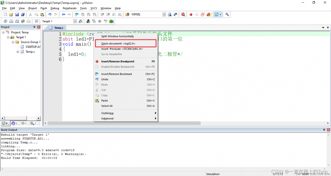Screen dimensions: 331x176
Task: Click the Undo arrow in toolbar
Action: [x=50, y=15]
